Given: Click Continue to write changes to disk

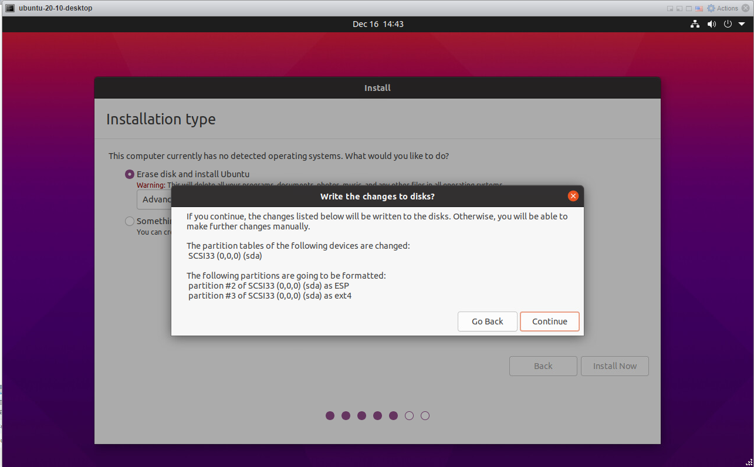Looking at the screenshot, I should 550,322.
